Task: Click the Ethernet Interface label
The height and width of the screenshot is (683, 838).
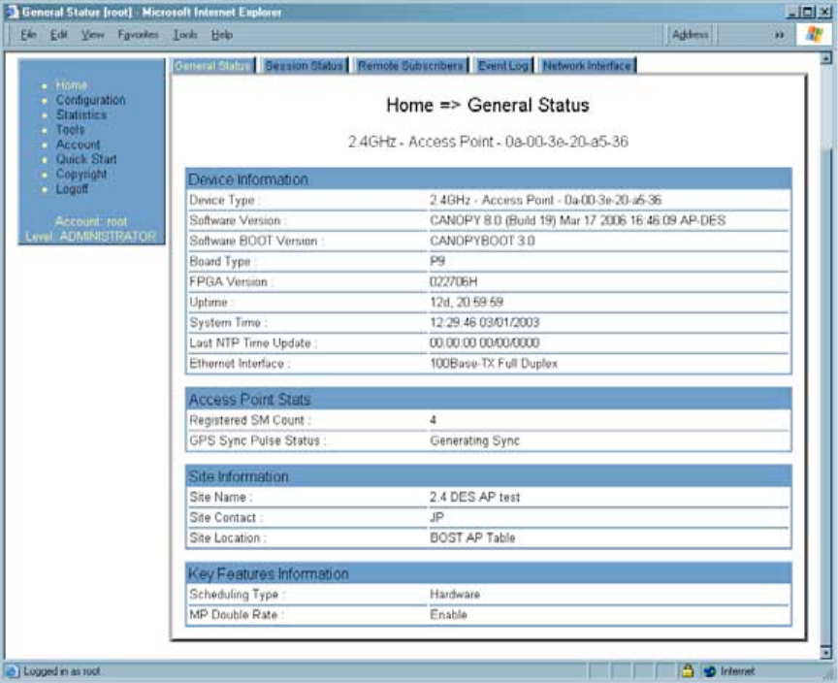Action: [239, 364]
